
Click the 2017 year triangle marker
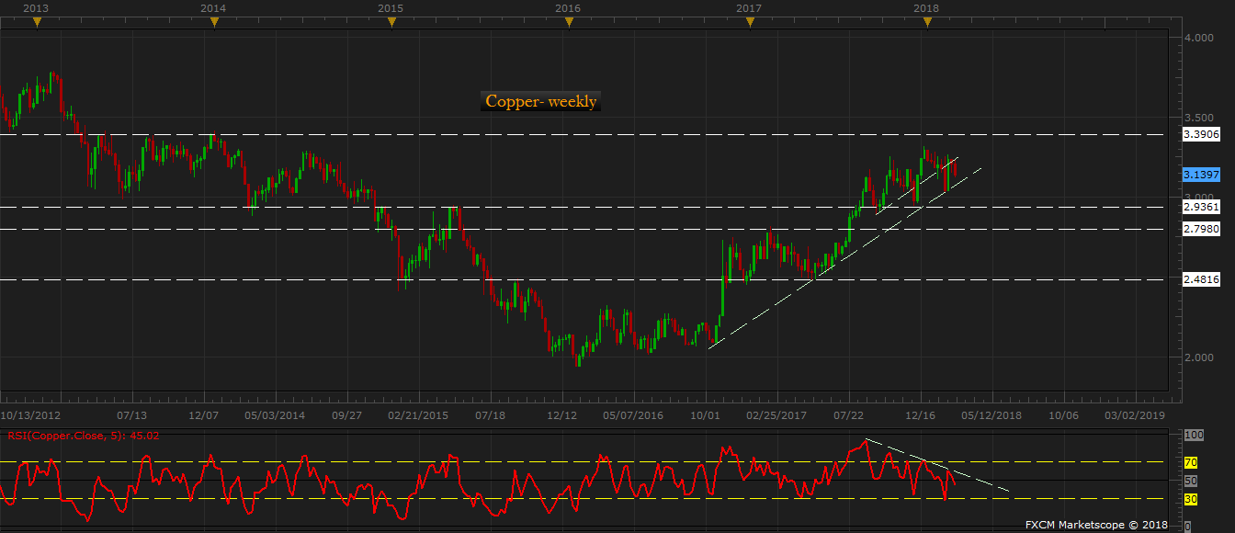pos(749,23)
